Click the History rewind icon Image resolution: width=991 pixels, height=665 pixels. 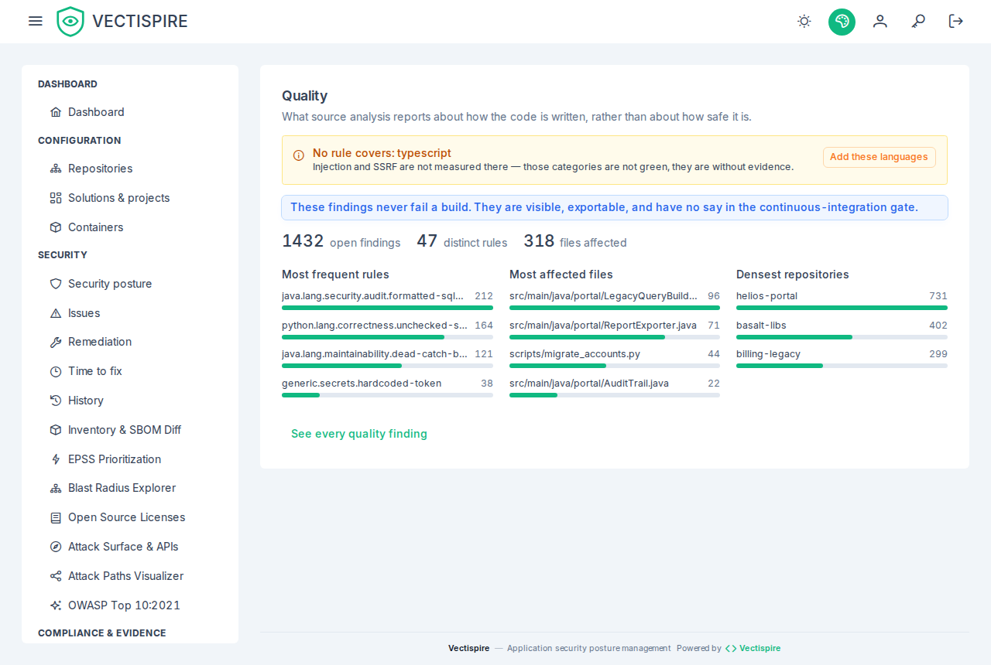tap(56, 401)
